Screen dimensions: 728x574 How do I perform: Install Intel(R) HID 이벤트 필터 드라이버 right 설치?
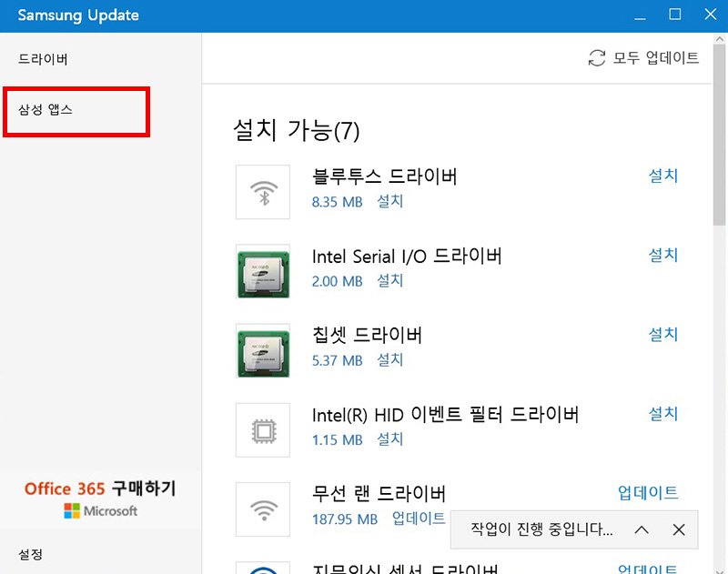point(663,414)
